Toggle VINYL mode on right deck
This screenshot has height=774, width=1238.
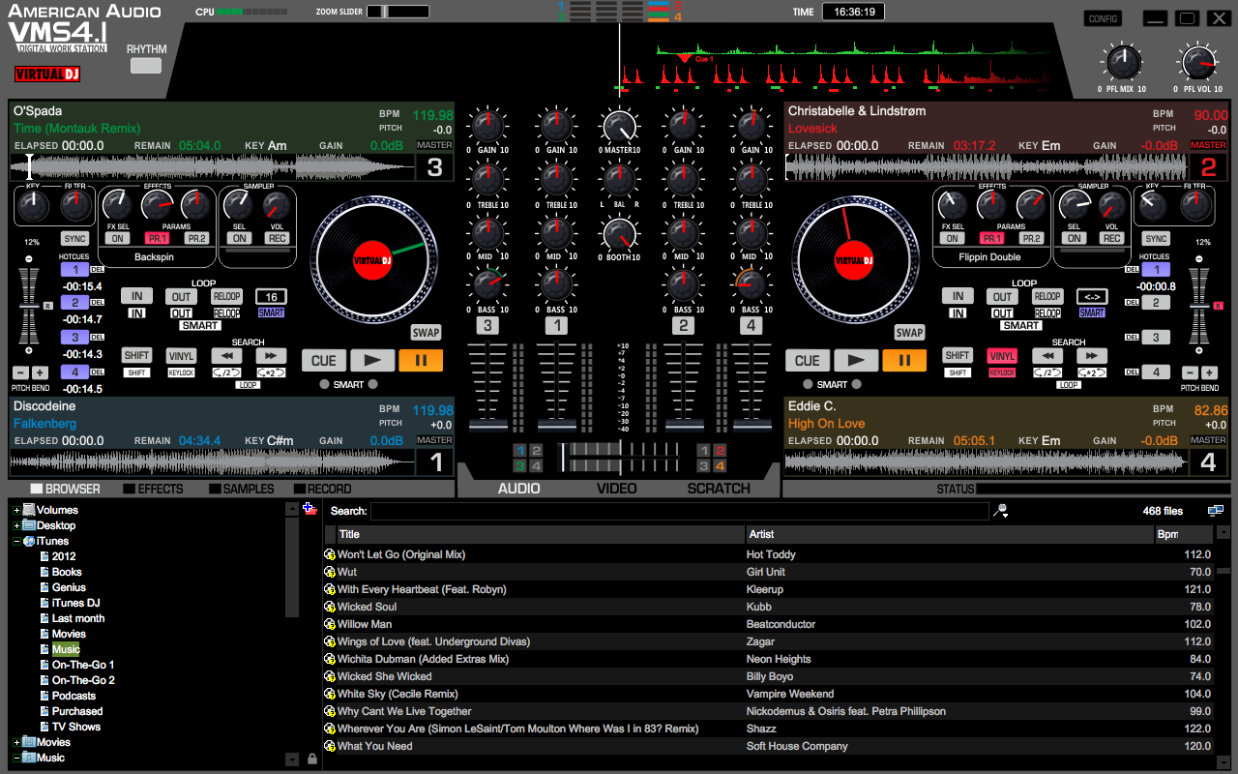tap(1002, 356)
